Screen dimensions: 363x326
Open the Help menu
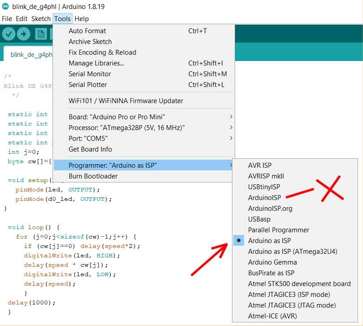[x=82, y=19]
